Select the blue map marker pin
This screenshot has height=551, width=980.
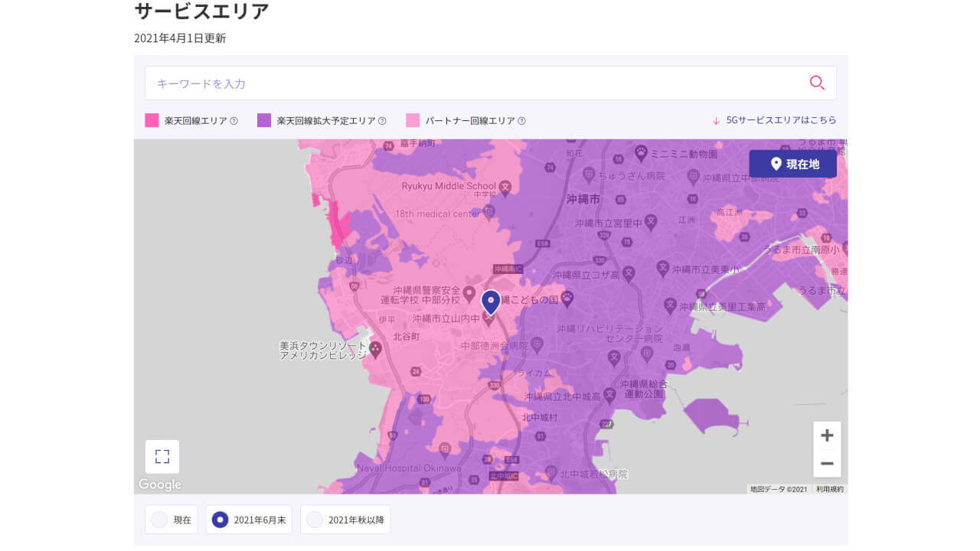[x=491, y=302]
